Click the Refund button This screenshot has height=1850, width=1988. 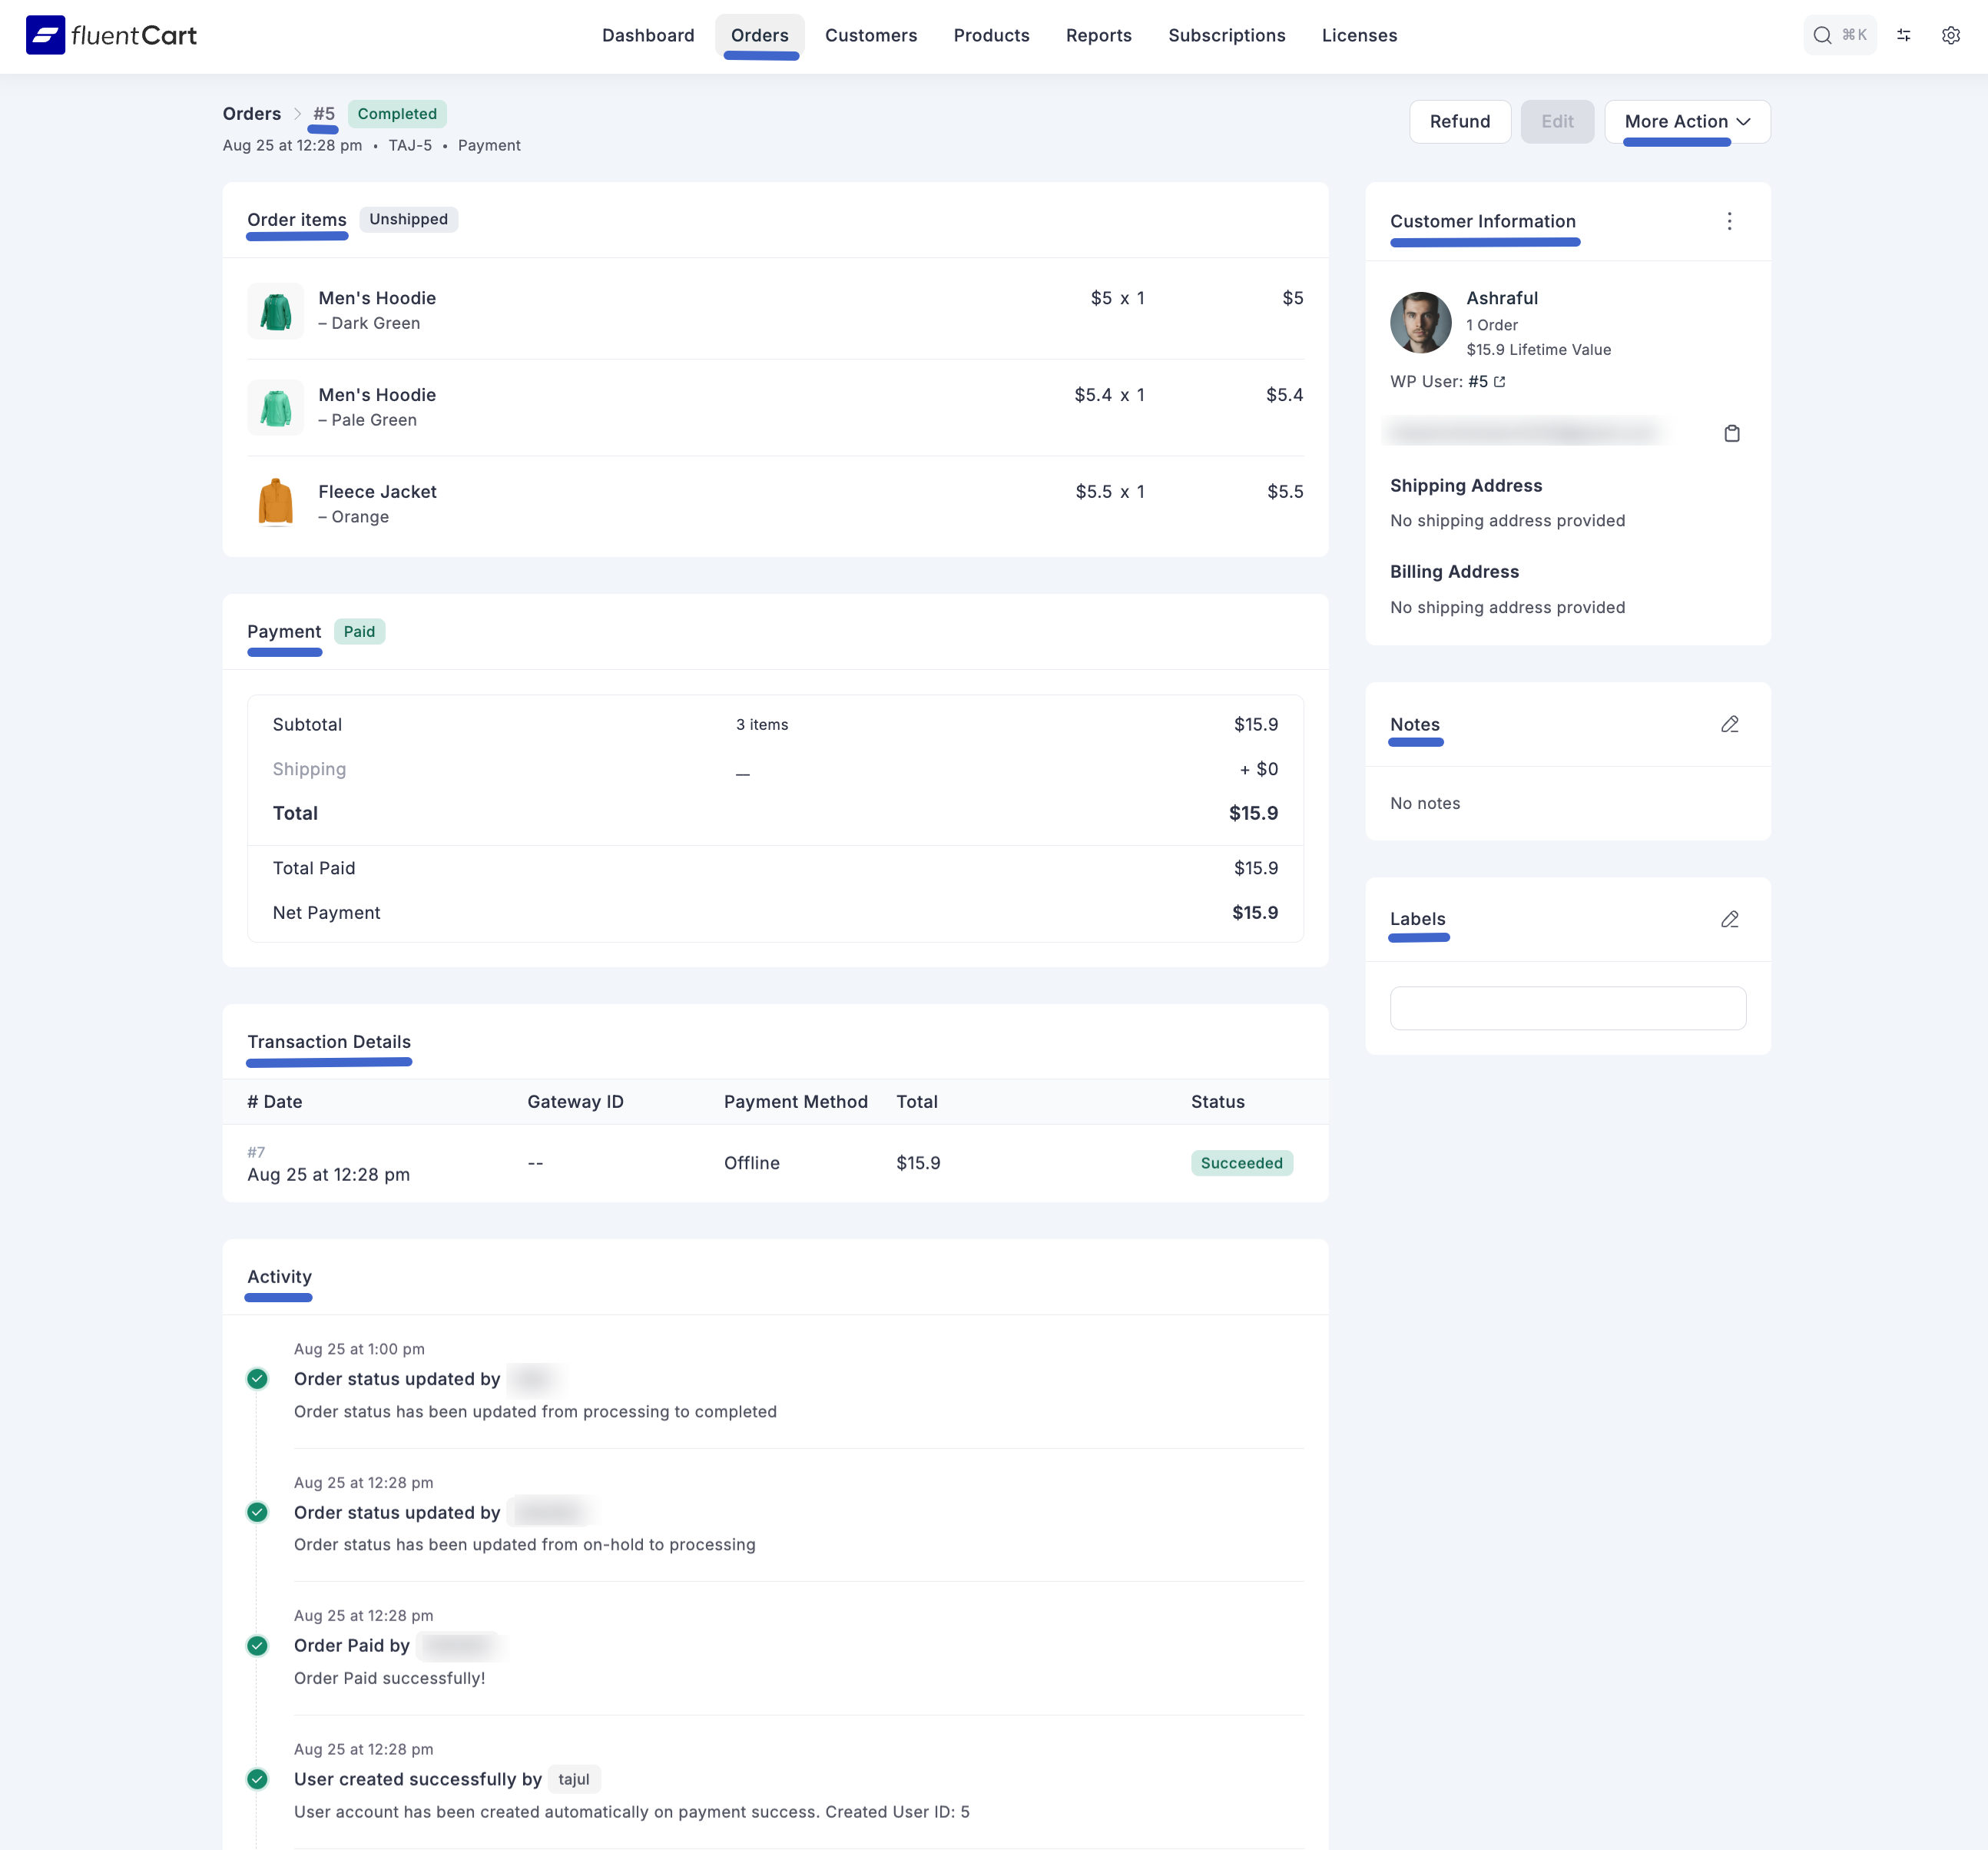coord(1459,121)
